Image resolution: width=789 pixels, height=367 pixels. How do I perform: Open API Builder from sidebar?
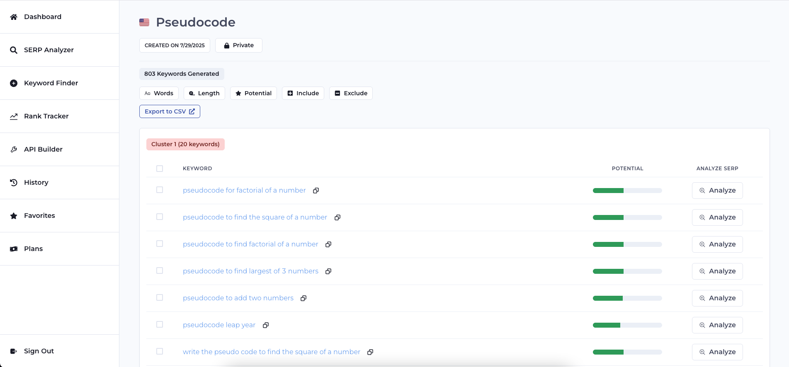click(59, 150)
